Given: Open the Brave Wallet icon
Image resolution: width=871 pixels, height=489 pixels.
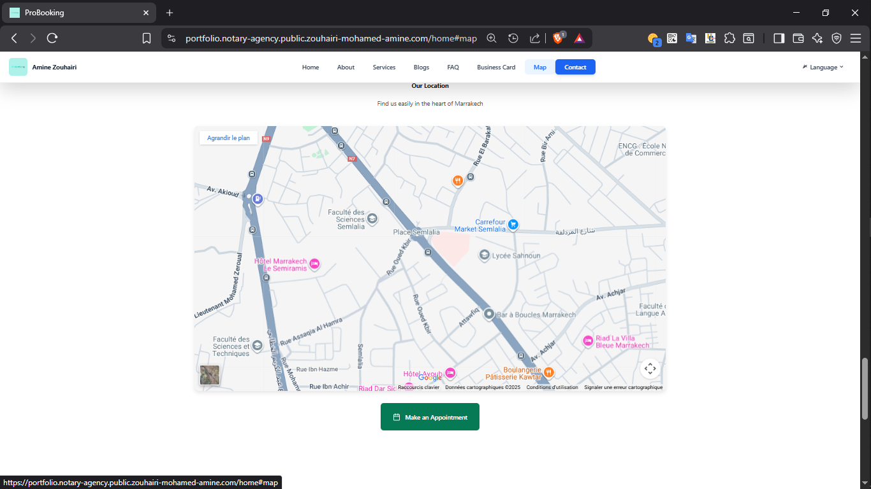Looking at the screenshot, I should point(798,38).
